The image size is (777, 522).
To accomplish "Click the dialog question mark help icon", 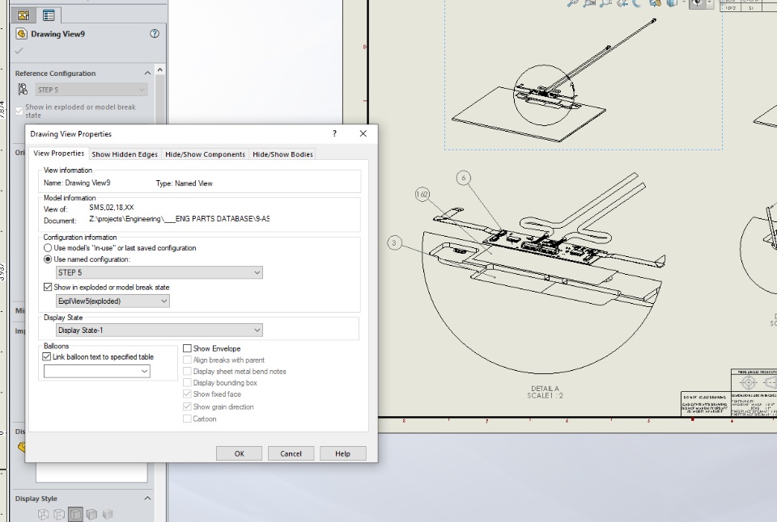I will (334, 133).
